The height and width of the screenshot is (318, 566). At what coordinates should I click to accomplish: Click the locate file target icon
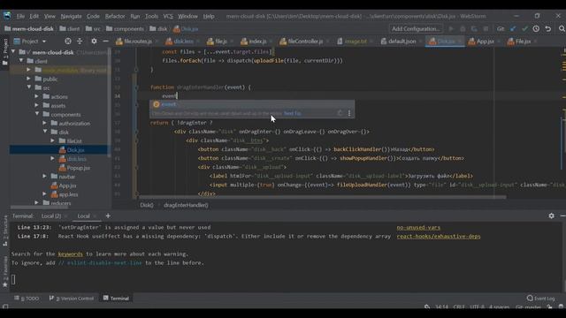click(68, 42)
